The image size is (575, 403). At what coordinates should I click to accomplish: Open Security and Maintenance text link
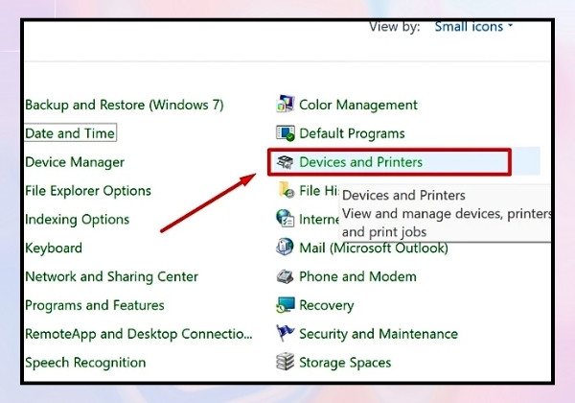[379, 334]
